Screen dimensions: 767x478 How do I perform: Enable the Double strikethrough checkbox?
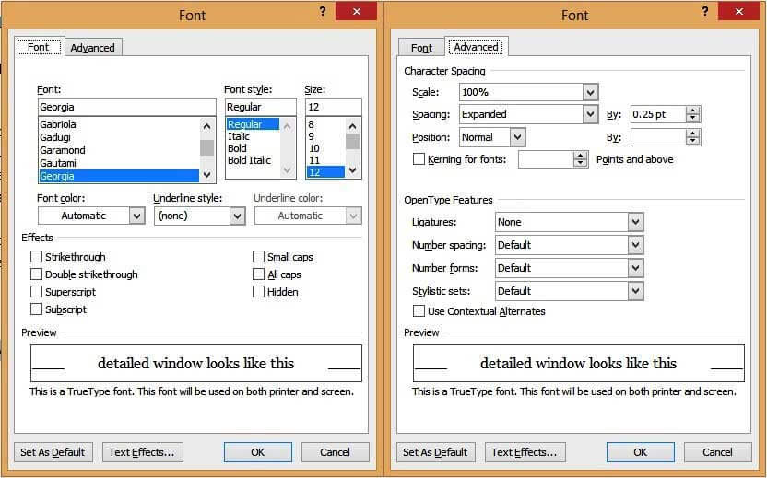36,274
